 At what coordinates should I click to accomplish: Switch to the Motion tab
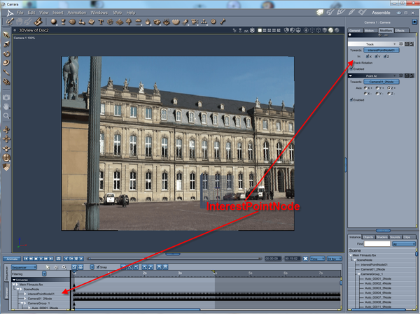(x=370, y=31)
